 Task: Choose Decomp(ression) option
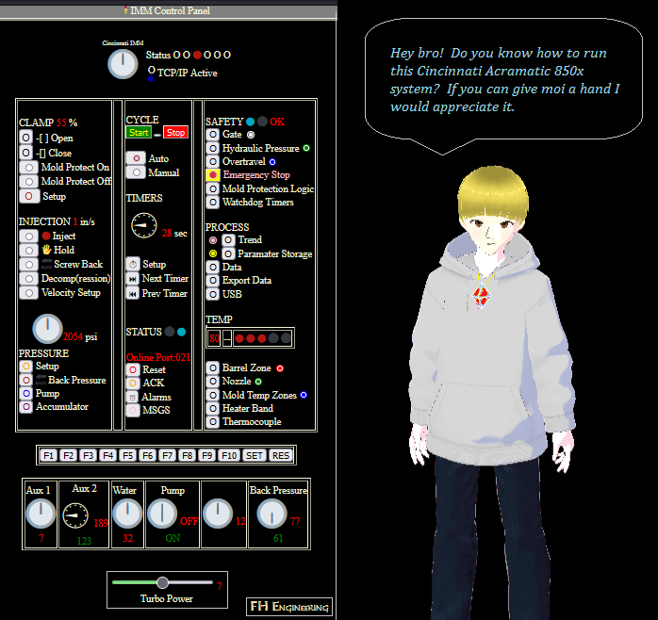pos(29,279)
